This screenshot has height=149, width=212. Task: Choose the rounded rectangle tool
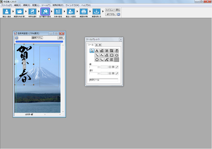(116, 55)
